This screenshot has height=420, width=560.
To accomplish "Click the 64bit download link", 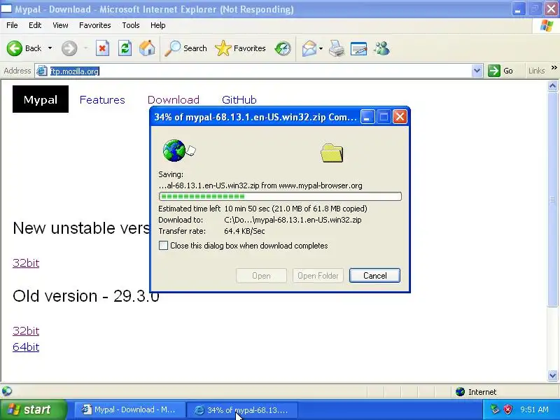I will [x=26, y=346].
